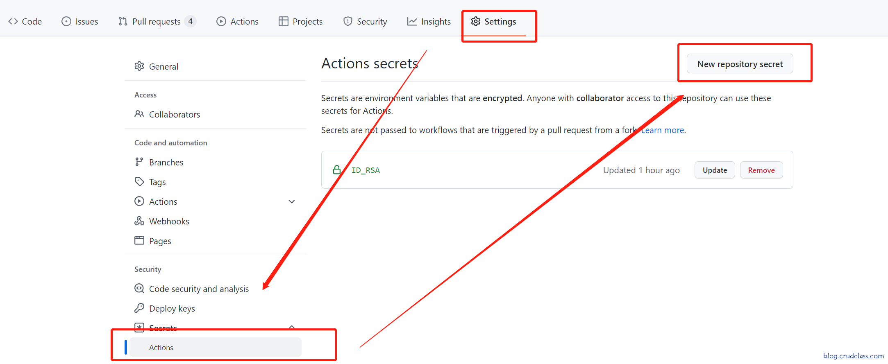
Task: Select Actions under Secrets in sidebar
Action: [x=161, y=348]
